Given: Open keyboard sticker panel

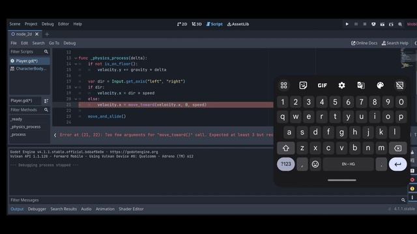Looking at the screenshot, I should click(303, 85).
